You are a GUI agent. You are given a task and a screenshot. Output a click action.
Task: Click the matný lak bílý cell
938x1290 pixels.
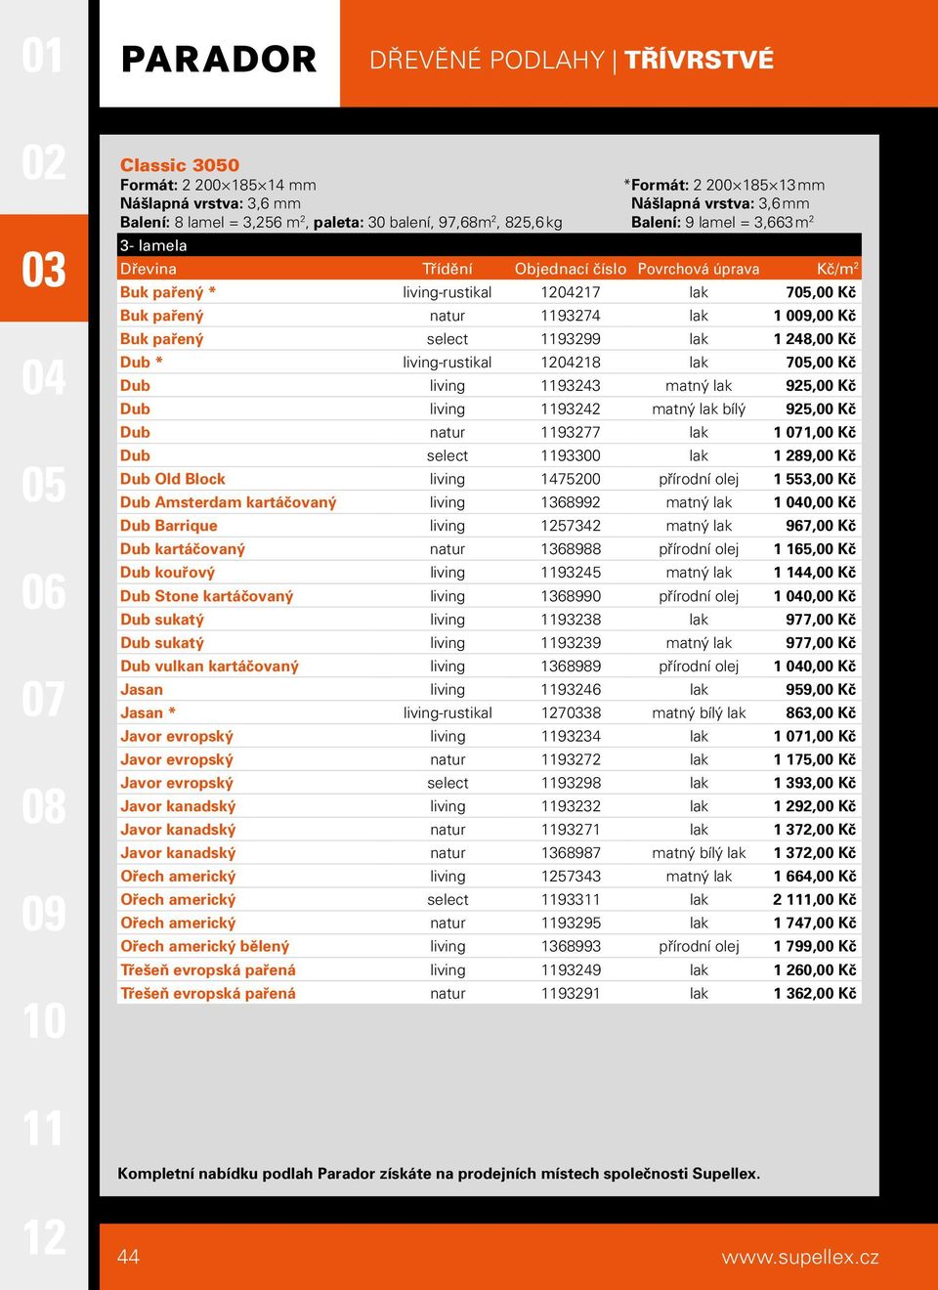(x=699, y=409)
